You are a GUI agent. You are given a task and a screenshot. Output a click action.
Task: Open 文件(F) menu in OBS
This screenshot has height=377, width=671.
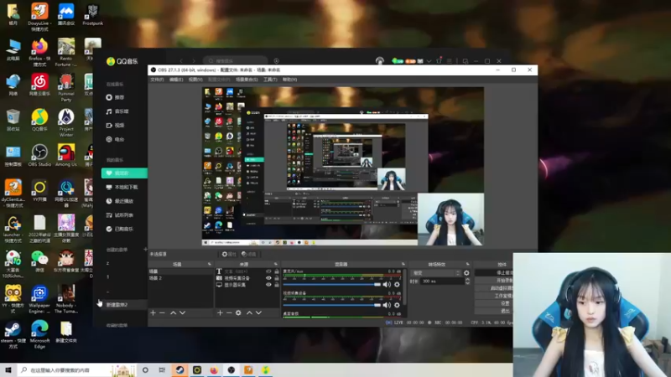tap(157, 80)
